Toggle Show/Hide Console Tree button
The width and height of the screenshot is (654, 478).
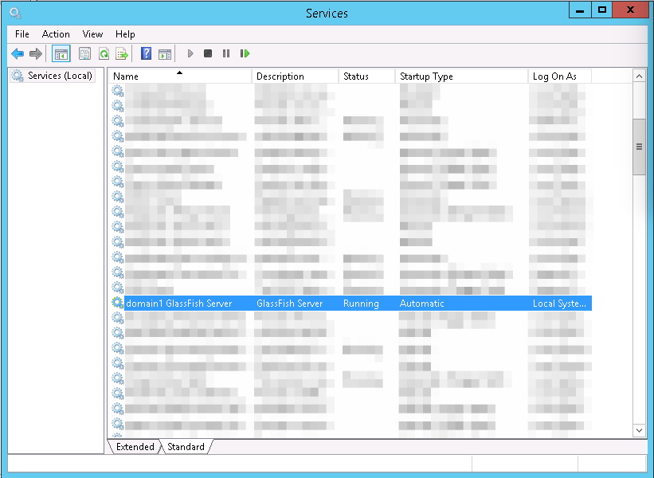tap(61, 53)
